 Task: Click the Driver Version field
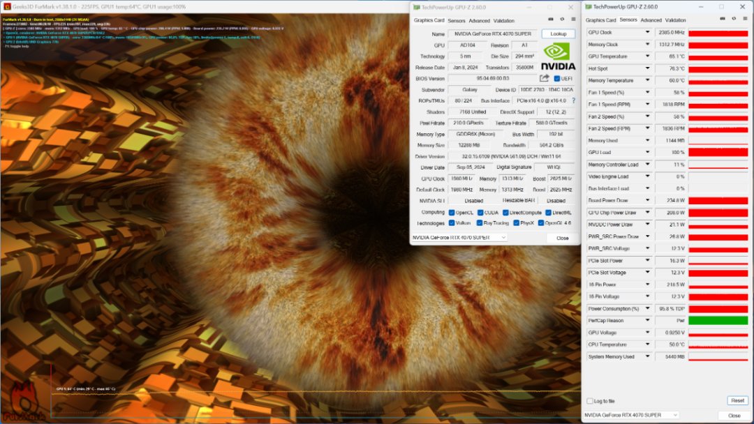tap(512, 156)
